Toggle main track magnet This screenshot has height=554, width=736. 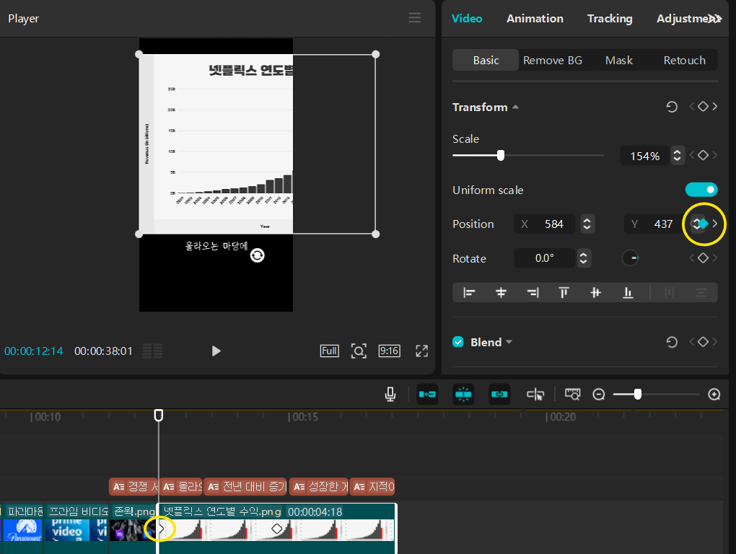pyautogui.click(x=427, y=395)
